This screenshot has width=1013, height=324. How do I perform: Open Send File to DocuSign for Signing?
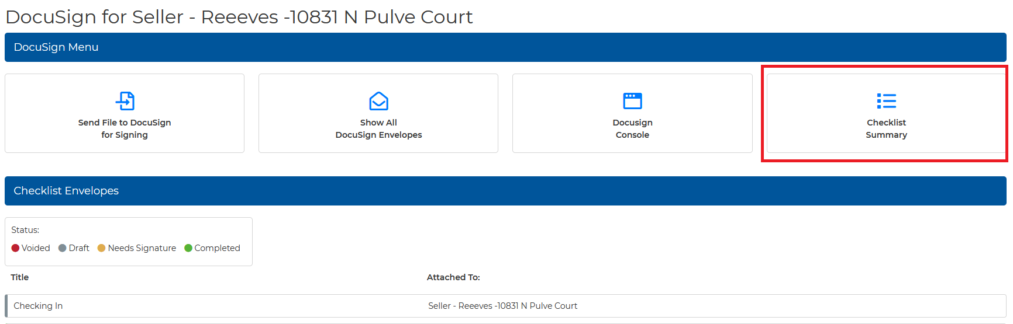125,113
